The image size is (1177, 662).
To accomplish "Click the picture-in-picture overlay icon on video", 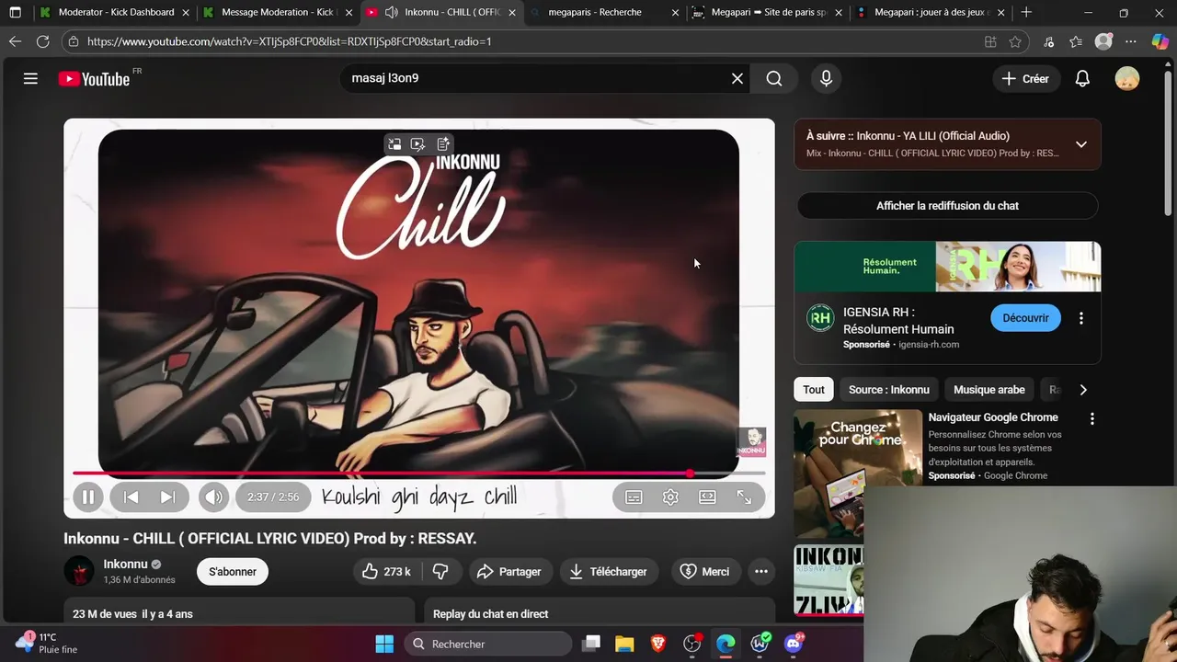I will click(x=394, y=144).
